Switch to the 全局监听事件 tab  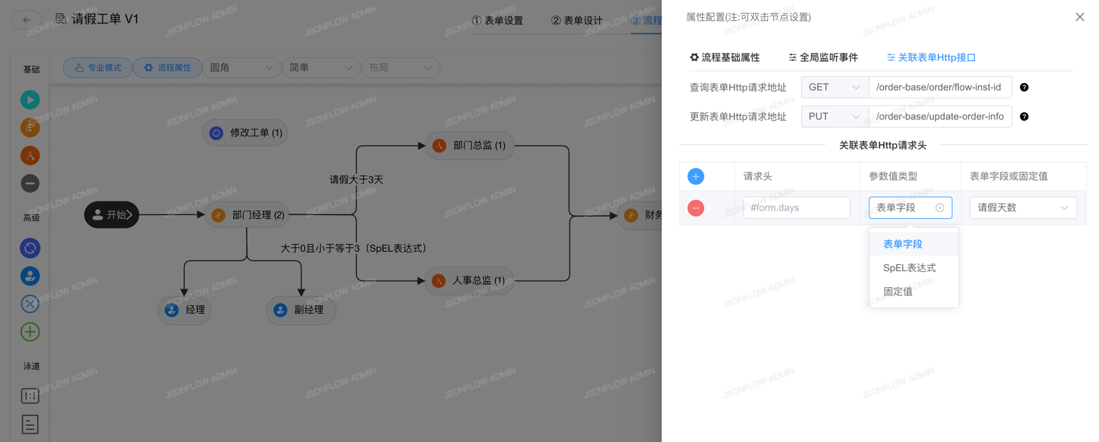[823, 57]
